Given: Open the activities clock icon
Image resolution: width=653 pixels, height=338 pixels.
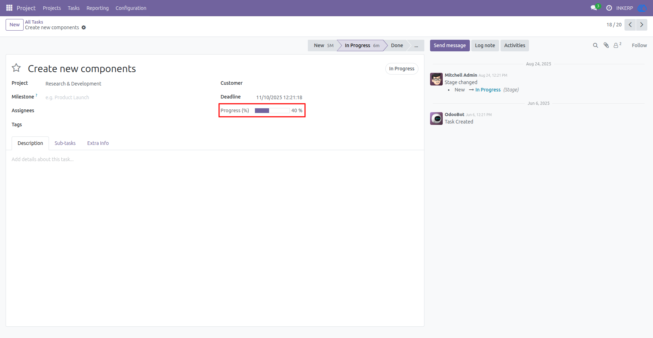Looking at the screenshot, I should [609, 8].
